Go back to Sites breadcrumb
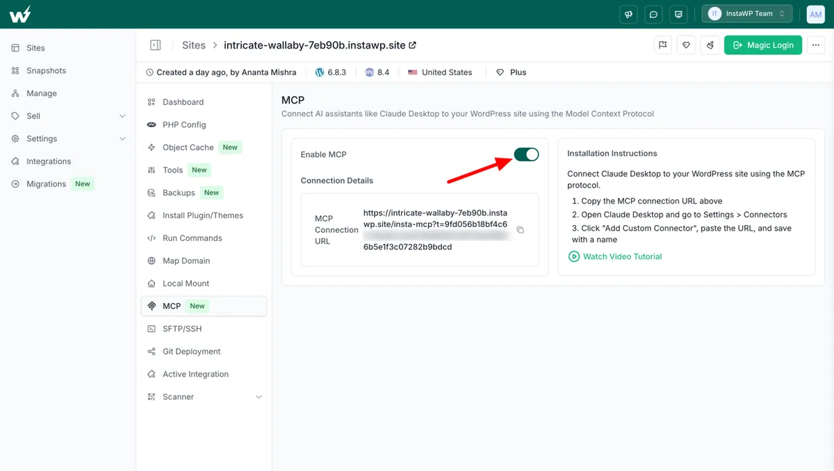The height and width of the screenshot is (471, 834). tap(194, 45)
